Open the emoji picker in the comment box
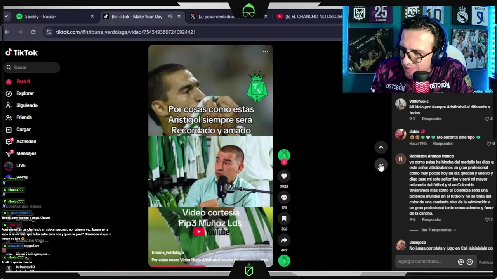 (x=469, y=262)
